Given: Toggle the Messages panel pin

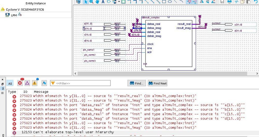Looking at the screenshot, I should 3,88.
